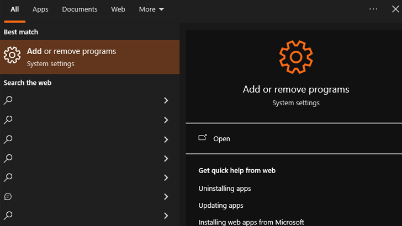Viewport: 402px width, 226px height.
Task: Switch to the Apps tab
Action: [x=40, y=9]
